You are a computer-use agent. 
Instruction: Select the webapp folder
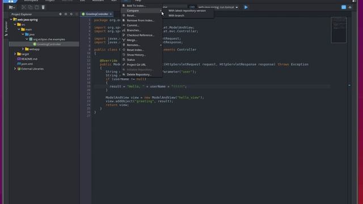click(34, 49)
